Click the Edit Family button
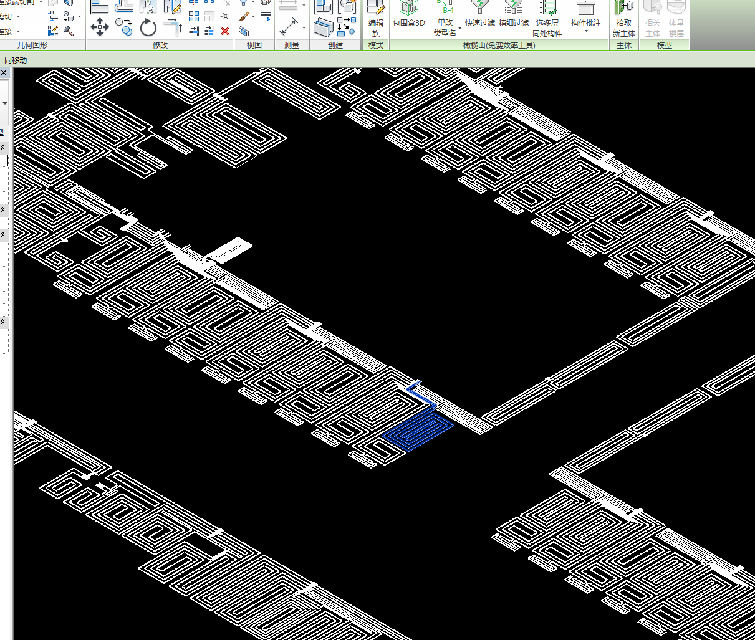This screenshot has width=755, height=640. tap(376, 19)
